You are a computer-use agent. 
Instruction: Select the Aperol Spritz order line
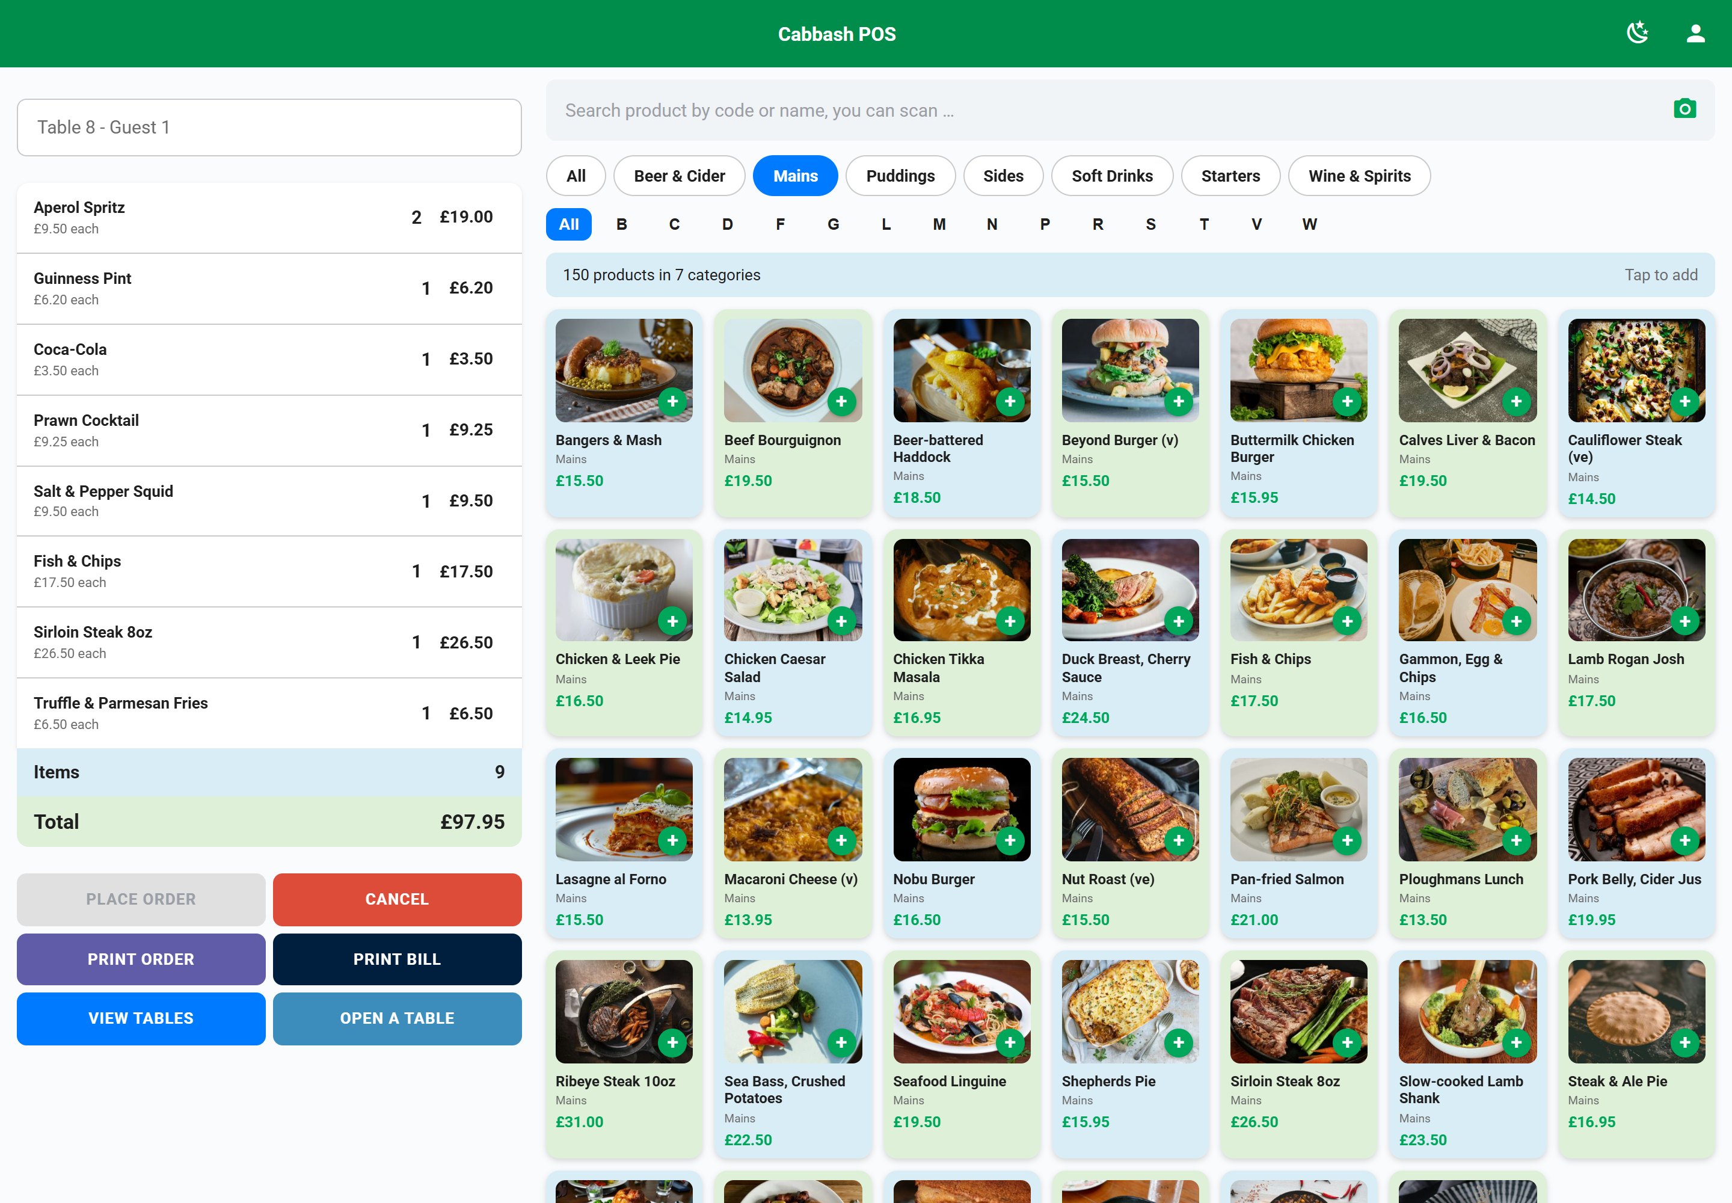269,218
